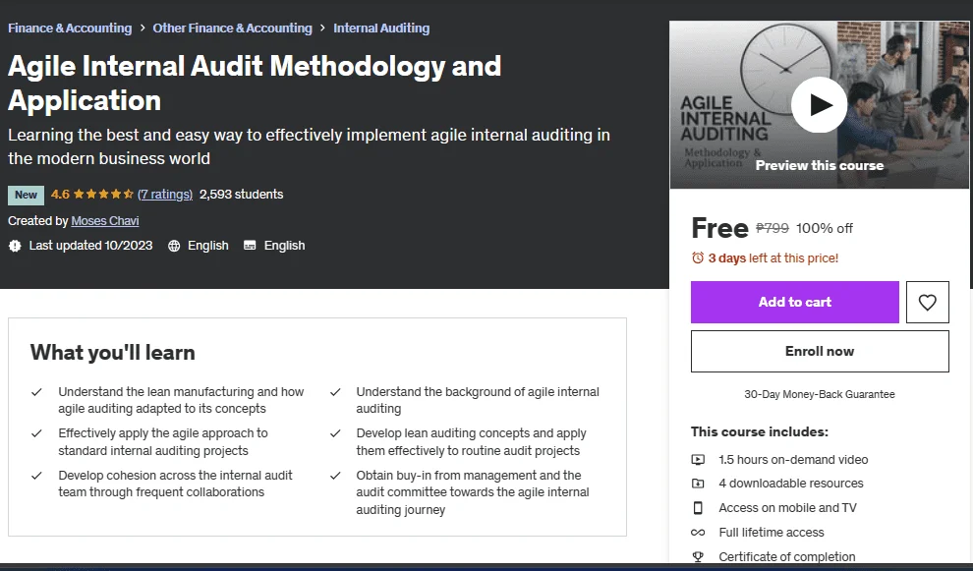Click the certificate trophy icon
The width and height of the screenshot is (973, 571).
click(698, 556)
